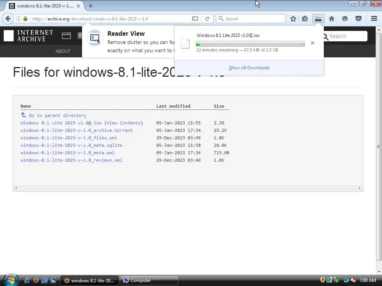Click the Firefox search input field
This screenshot has height=286, width=382.
click(250, 19)
